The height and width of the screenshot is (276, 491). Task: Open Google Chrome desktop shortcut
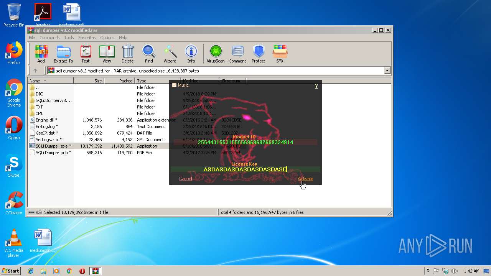pyautogui.click(x=14, y=93)
